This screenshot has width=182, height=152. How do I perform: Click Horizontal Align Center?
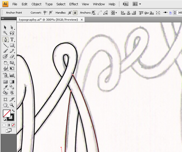(128, 12)
